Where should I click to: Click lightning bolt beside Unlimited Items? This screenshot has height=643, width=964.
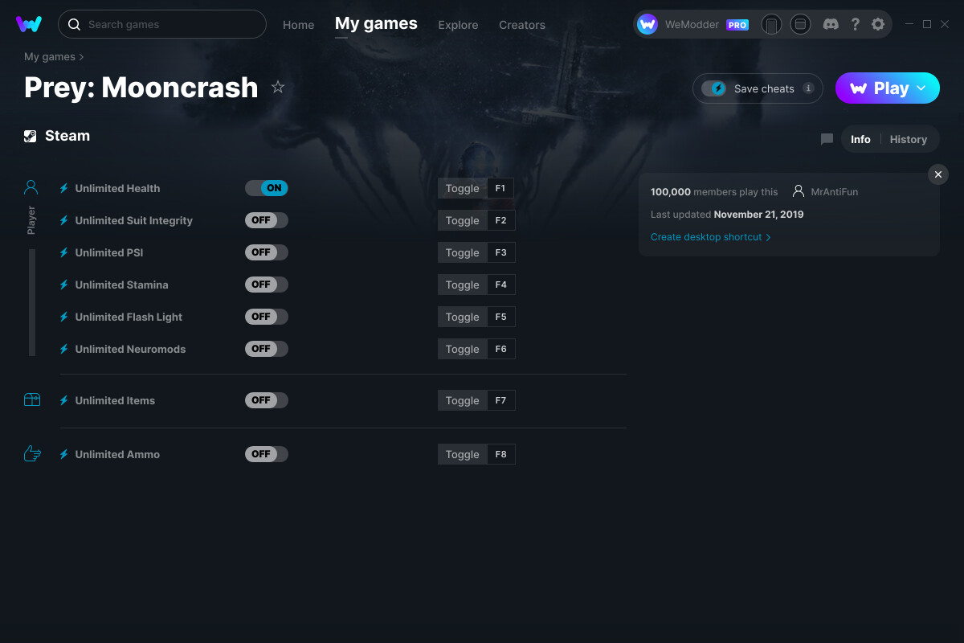pos(64,400)
